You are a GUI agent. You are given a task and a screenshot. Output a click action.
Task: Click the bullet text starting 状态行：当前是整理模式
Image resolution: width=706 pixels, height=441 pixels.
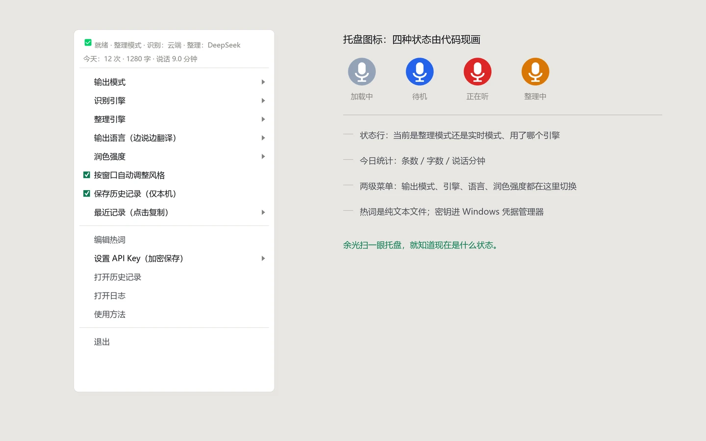tap(460, 135)
